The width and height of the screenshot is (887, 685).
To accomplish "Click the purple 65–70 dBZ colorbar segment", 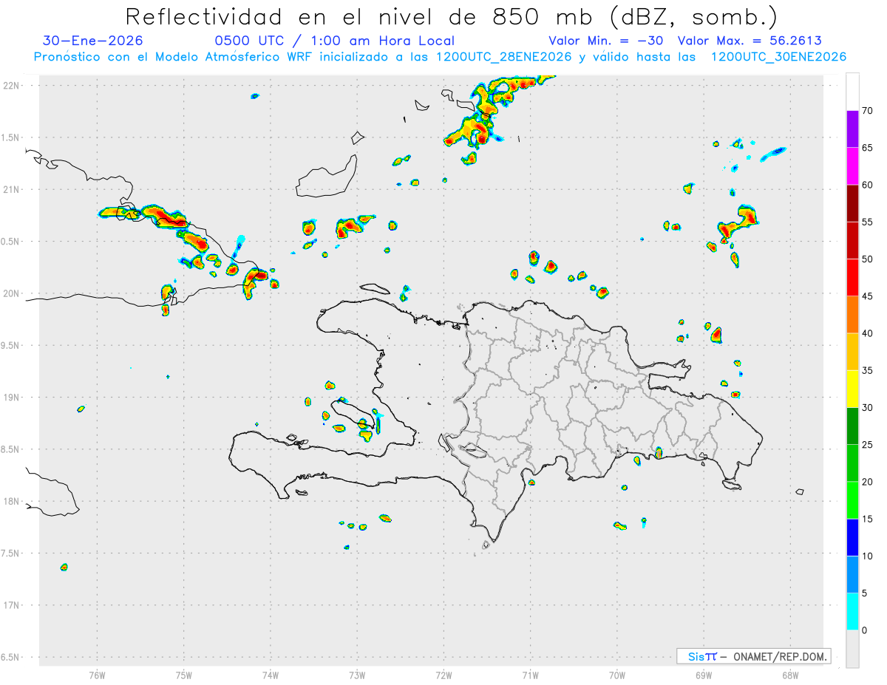I will (852, 129).
